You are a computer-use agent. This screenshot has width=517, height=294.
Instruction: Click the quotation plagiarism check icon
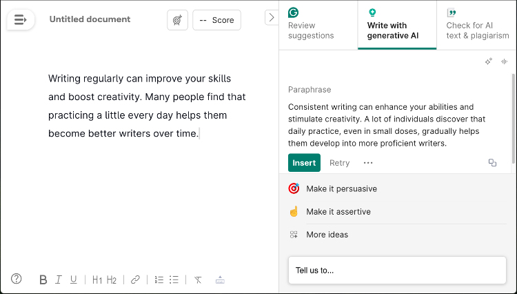(x=452, y=13)
